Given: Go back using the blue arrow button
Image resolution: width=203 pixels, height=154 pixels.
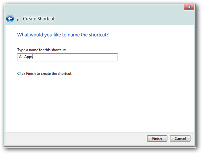Looking at the screenshot, I should (10, 19).
